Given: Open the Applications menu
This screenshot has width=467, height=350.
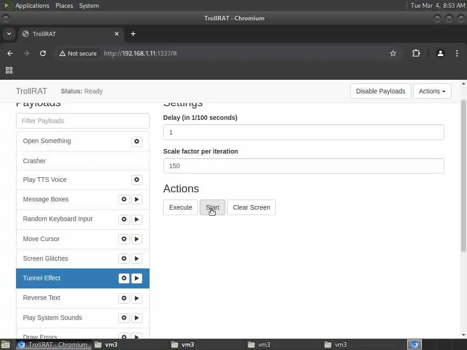Looking at the screenshot, I should point(32,5).
